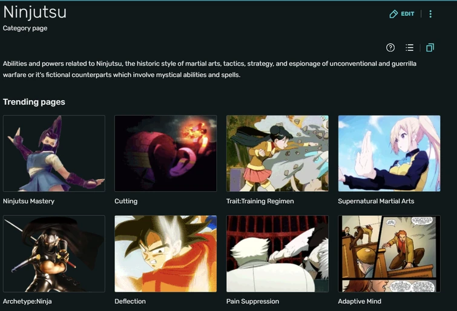Click the Archetype:Ninja thumbnail image
Viewport: 457px width, 311px height.
(x=54, y=254)
